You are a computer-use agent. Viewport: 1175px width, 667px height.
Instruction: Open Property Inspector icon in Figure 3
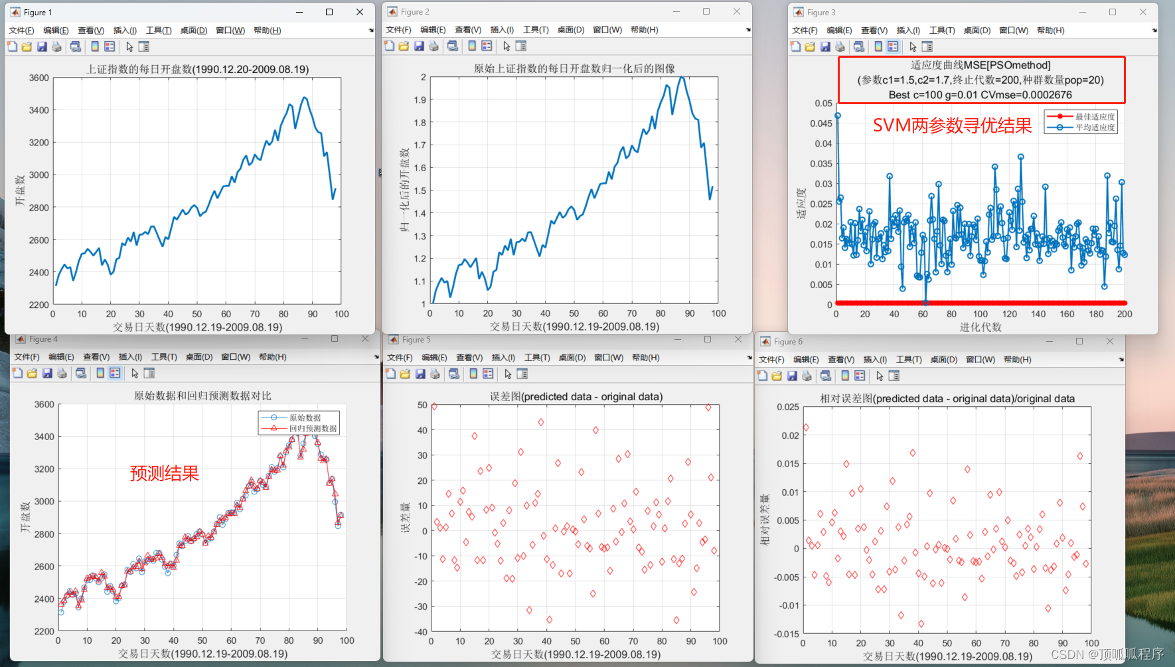pyautogui.click(x=927, y=46)
